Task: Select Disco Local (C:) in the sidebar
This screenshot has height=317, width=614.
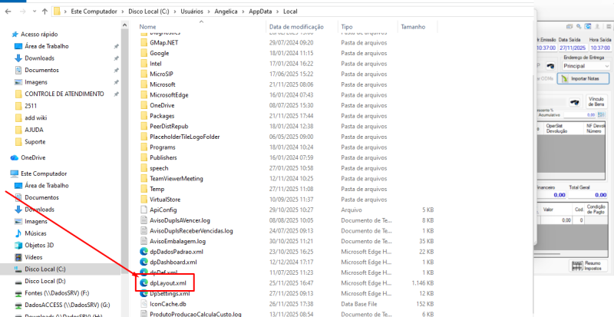Action: click(x=45, y=269)
